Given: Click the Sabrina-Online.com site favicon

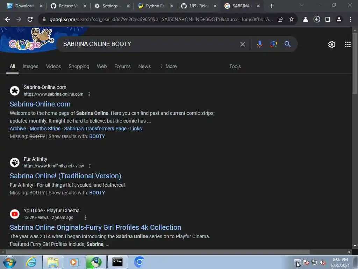Looking at the screenshot, I should click(x=15, y=91).
